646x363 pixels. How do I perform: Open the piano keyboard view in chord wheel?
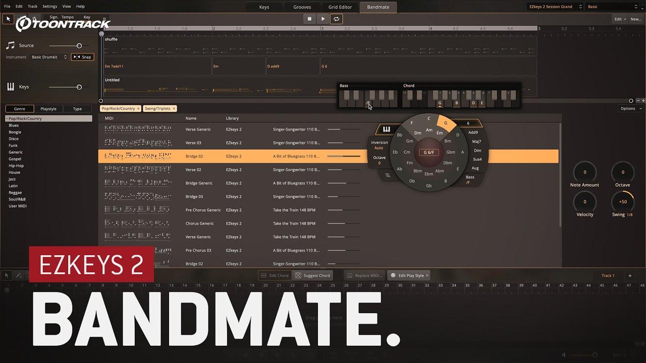click(387, 130)
